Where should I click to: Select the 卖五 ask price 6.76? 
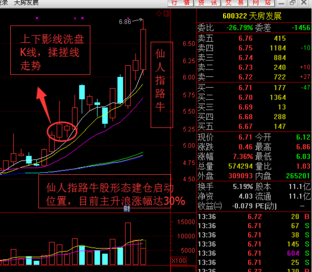[246, 38]
